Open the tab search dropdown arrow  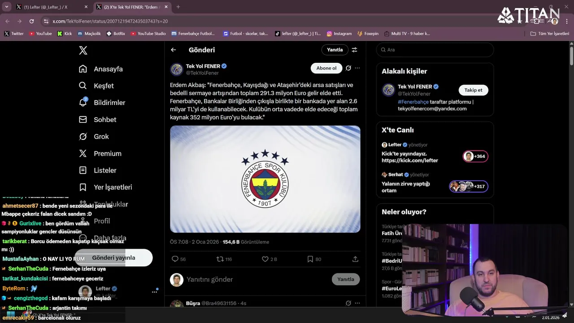pos(6,7)
